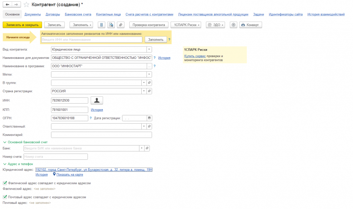353x209 pixels.
Task: Click help question mark next to ОГРН
Action: (x=91, y=118)
